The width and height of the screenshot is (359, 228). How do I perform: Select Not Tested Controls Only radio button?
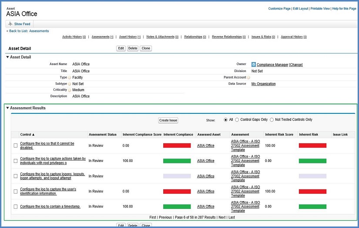coord(272,120)
